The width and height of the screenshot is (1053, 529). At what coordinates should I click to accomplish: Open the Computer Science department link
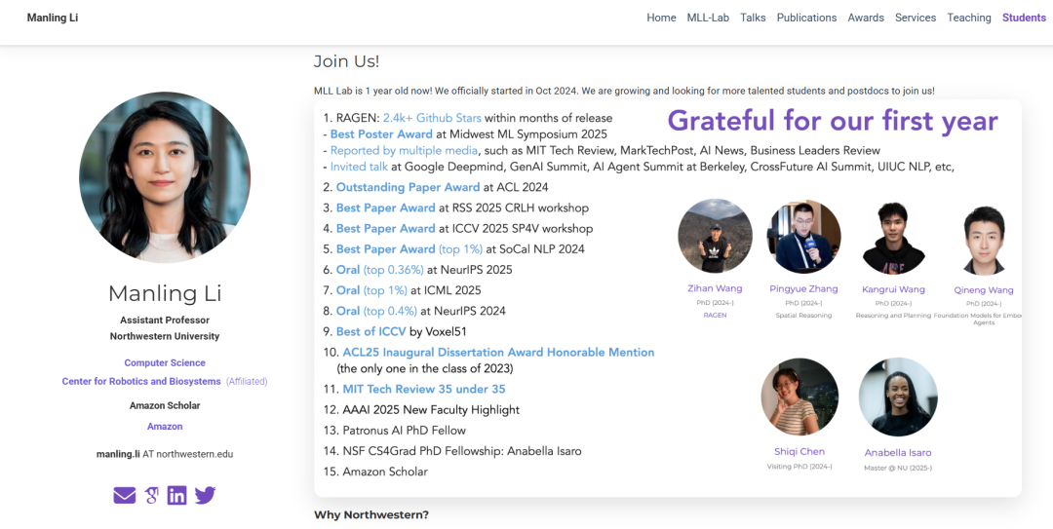click(x=165, y=362)
